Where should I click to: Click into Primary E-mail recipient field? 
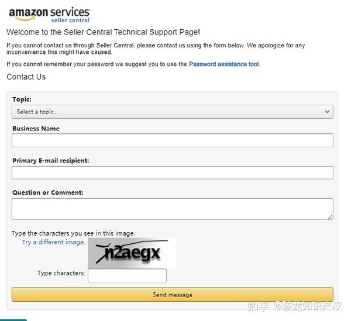point(173,172)
